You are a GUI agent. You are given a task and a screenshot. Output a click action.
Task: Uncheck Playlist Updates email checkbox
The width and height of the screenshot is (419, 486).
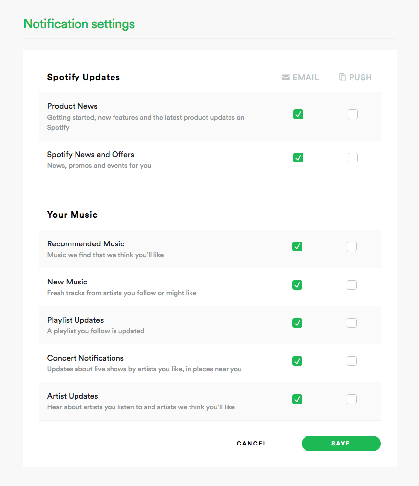[297, 323]
